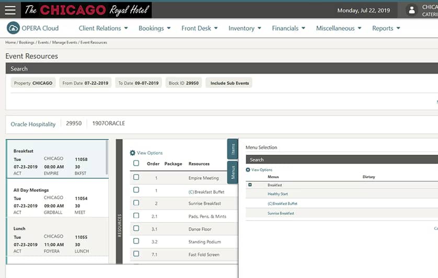Open Sunrise Breakfast in Menu Selection
The image size is (438, 278).
pos(281,213)
